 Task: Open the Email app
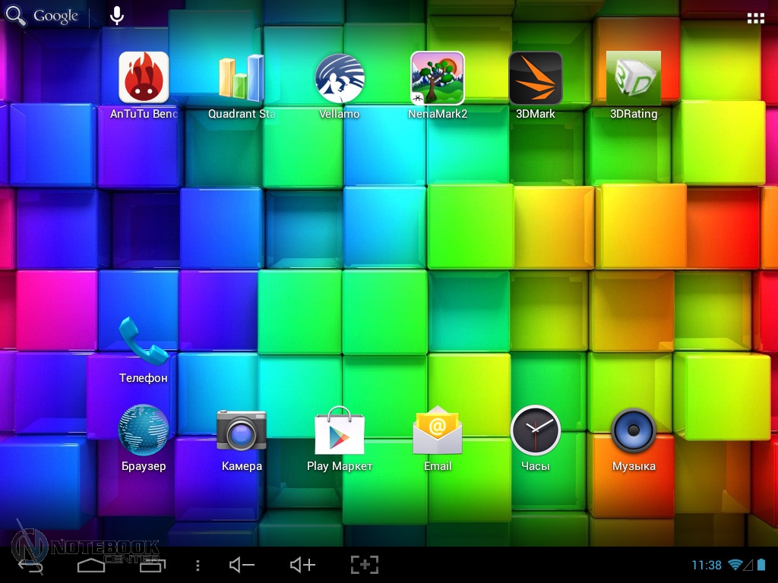pyautogui.click(x=438, y=430)
